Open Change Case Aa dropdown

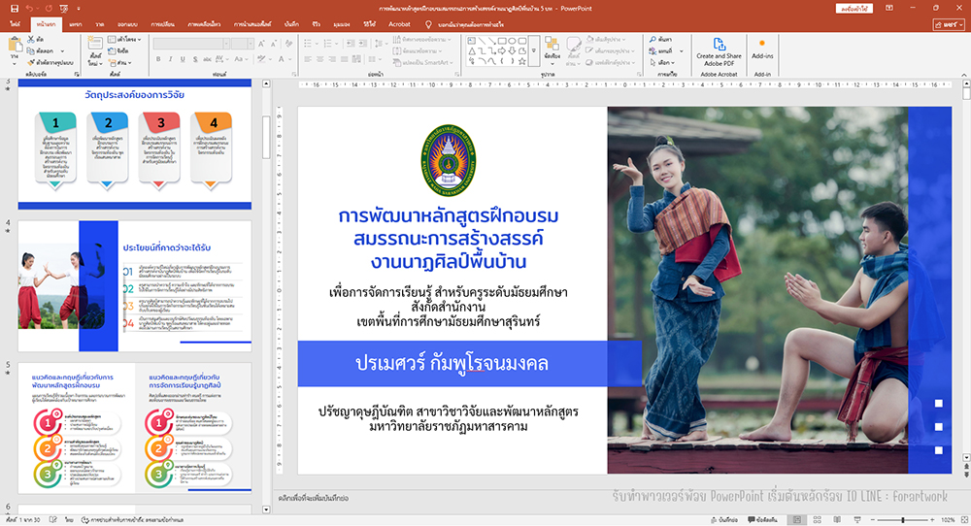[x=240, y=59]
